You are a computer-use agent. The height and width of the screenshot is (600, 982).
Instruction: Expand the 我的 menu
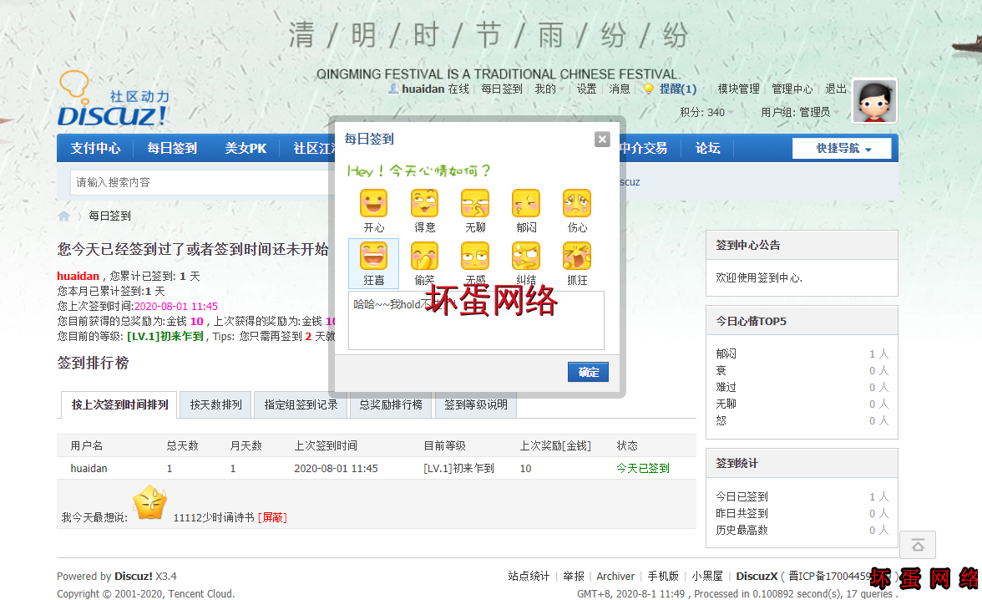[549, 89]
